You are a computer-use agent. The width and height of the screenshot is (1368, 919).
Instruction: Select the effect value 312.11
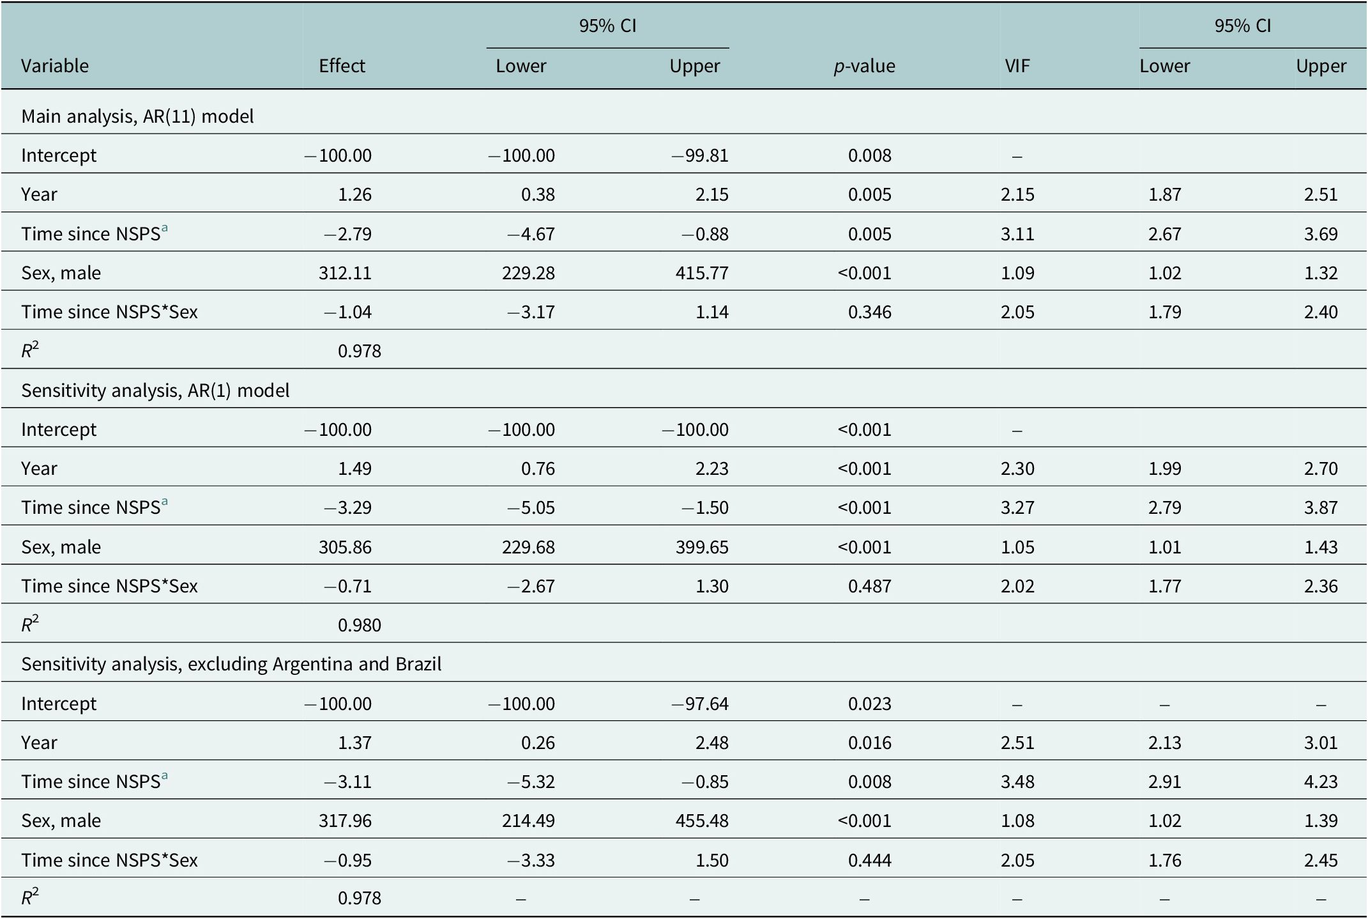(x=345, y=273)
